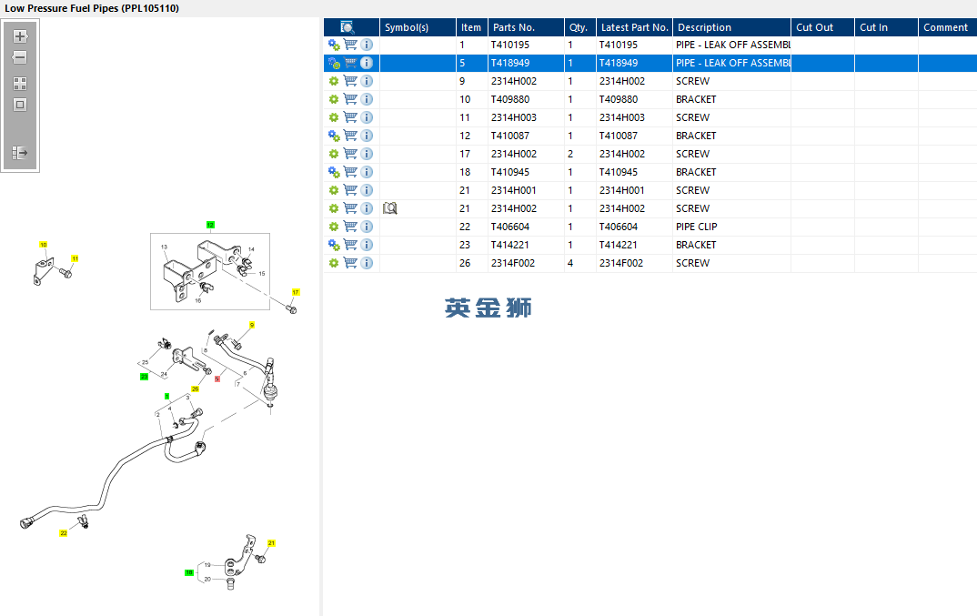Select callout 22 in diagram
Image resolution: width=977 pixels, height=616 pixels.
pyautogui.click(x=63, y=533)
